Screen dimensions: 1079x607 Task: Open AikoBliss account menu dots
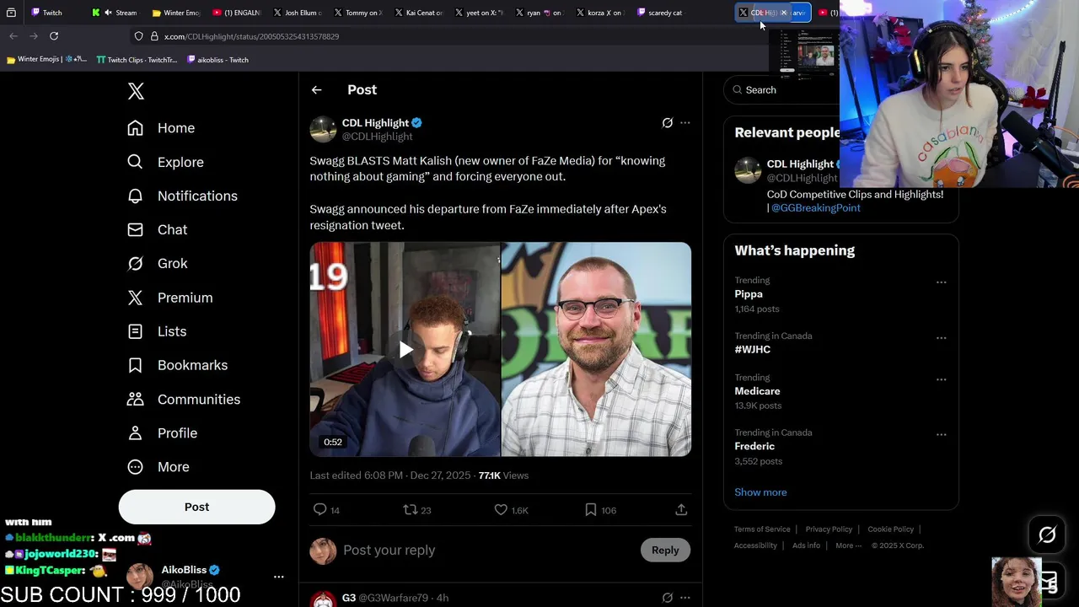(278, 577)
